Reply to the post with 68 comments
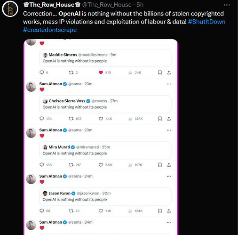238x235 pixels. 42,211
